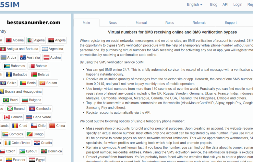Click the Login link
Screen dimensions: 253x162
point(238,5)
